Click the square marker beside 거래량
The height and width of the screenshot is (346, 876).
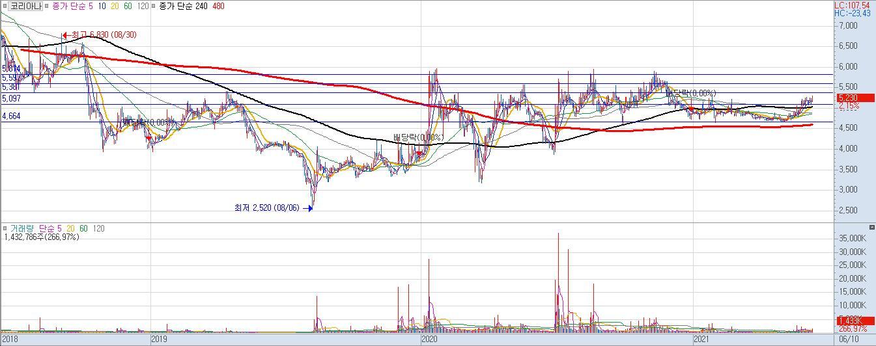[x=5, y=229]
